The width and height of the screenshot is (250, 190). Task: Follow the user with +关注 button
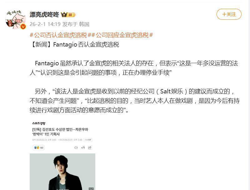[229, 14]
